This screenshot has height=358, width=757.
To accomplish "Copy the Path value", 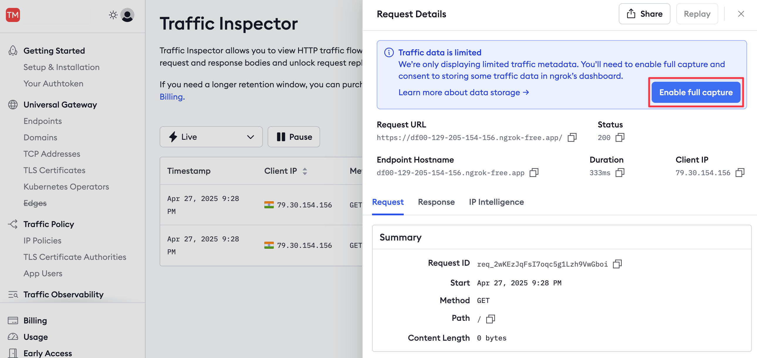I will [x=490, y=319].
